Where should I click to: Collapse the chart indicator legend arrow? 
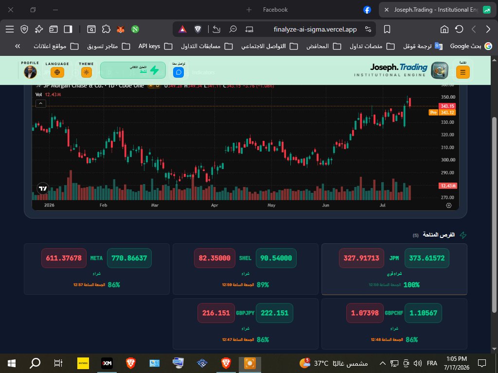click(x=41, y=103)
